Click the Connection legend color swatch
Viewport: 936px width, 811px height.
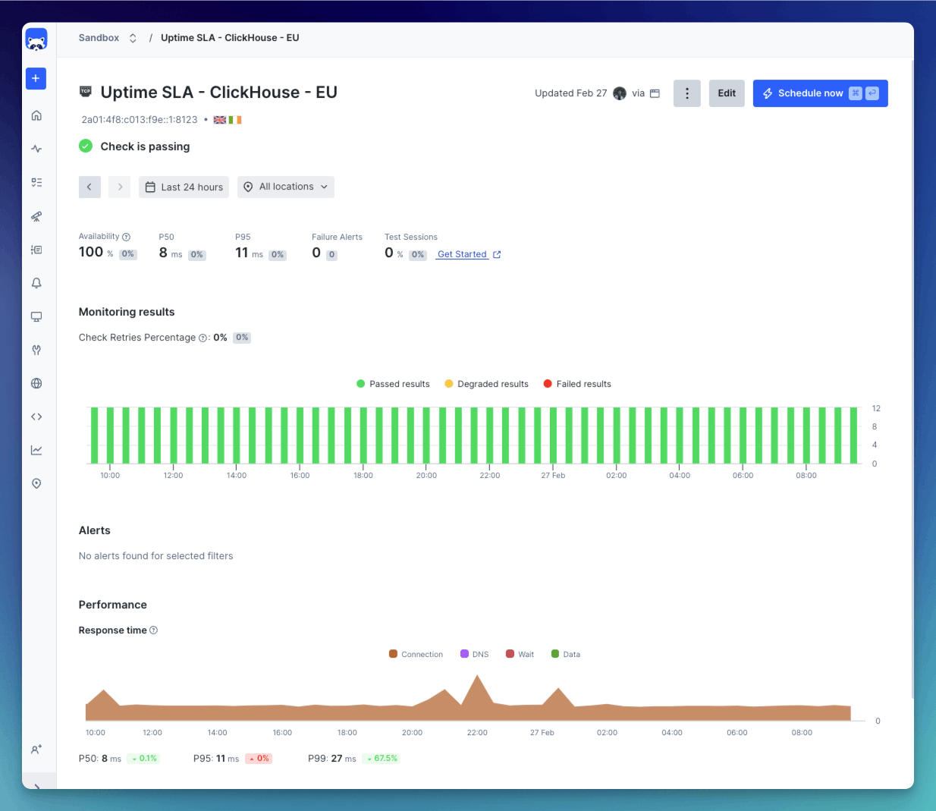[x=393, y=654]
